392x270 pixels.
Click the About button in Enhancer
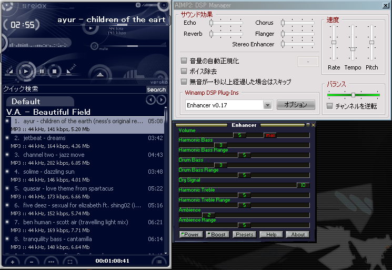pyautogui.click(x=298, y=235)
